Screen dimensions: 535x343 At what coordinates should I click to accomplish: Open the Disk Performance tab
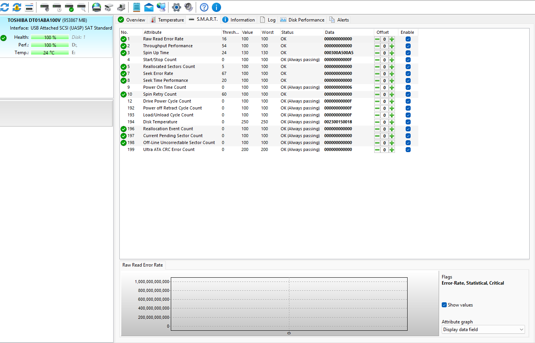pyautogui.click(x=302, y=20)
